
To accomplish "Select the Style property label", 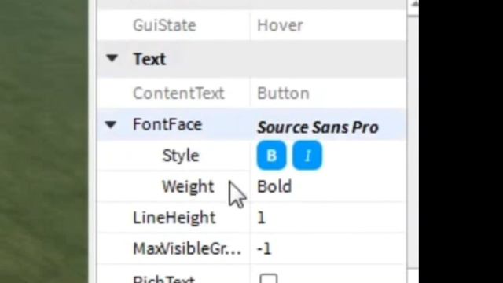I will click(181, 156).
